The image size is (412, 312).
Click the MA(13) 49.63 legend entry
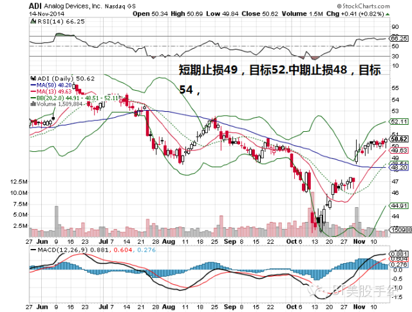pos(51,91)
